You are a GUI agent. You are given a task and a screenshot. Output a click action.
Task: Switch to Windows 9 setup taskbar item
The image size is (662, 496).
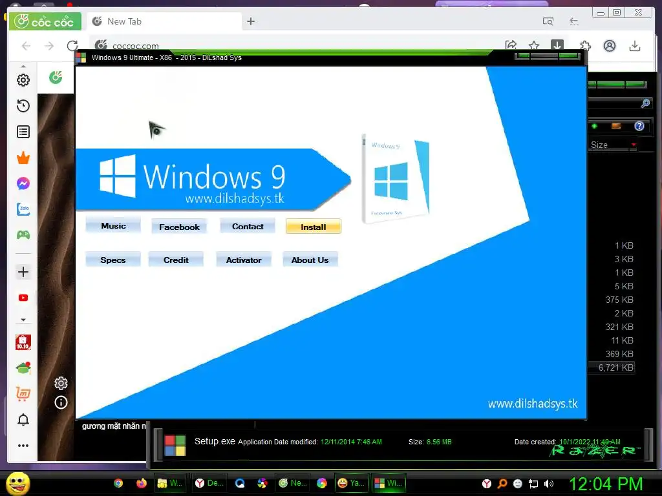389,483
